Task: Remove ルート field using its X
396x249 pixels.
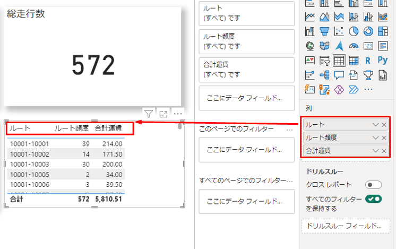Action: (x=384, y=125)
